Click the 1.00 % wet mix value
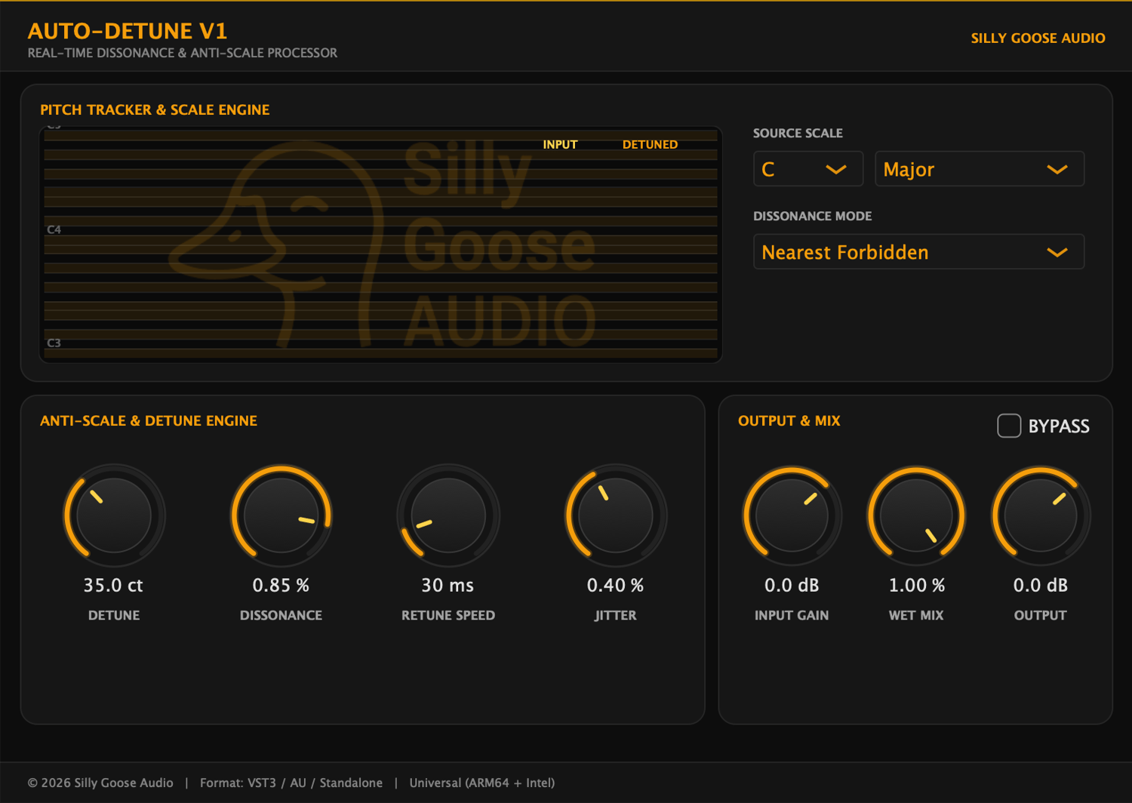The width and height of the screenshot is (1132, 803). click(916, 585)
